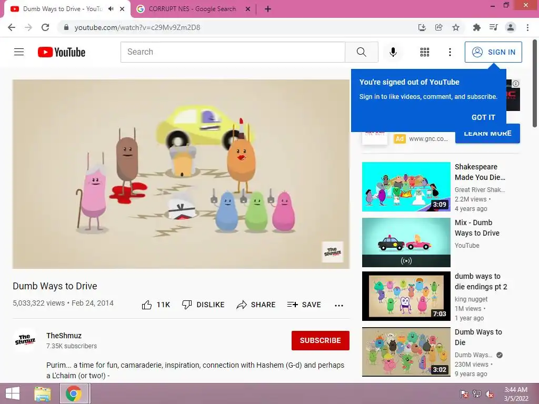Image resolution: width=539 pixels, height=404 pixels.
Task: Open Chrome profile avatar
Action: (x=511, y=27)
